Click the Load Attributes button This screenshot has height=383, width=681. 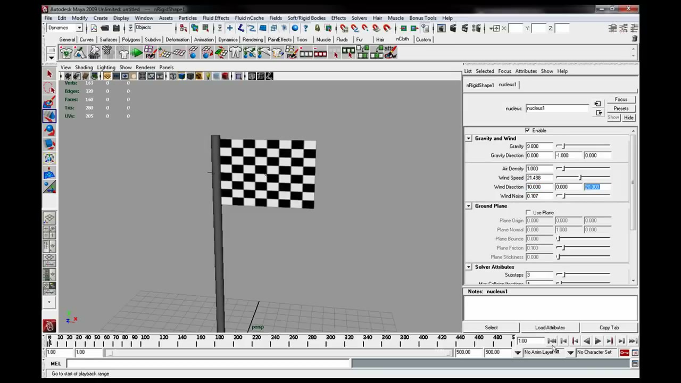point(550,328)
